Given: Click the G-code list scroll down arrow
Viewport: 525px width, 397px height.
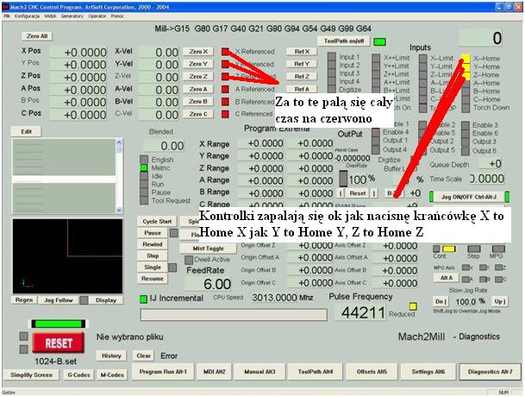Looking at the screenshot, I should (x=119, y=210).
